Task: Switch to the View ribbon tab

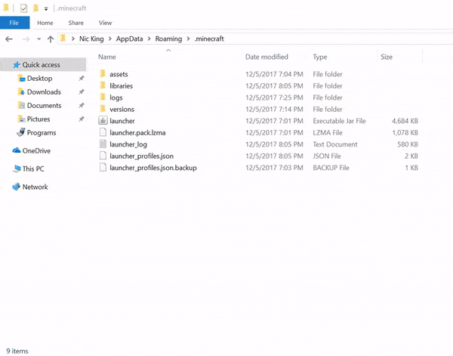Action: point(105,23)
